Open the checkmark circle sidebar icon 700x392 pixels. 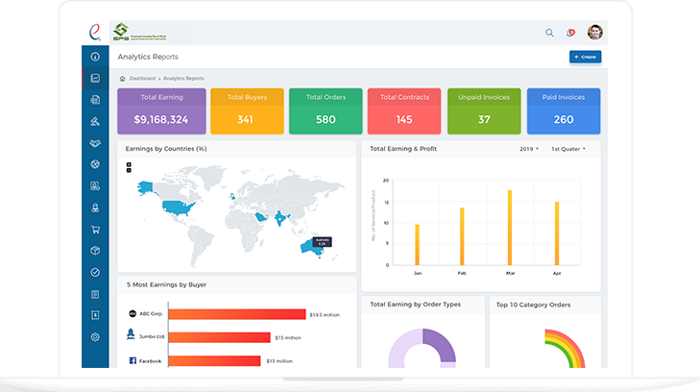click(95, 272)
